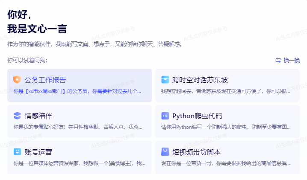307x180 pixels.
Task: Select the Python爬虫代码 prompt title
Action: (x=197, y=116)
